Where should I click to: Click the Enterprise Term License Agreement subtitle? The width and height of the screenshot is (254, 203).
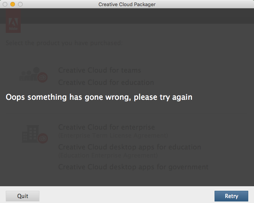pos(113,135)
